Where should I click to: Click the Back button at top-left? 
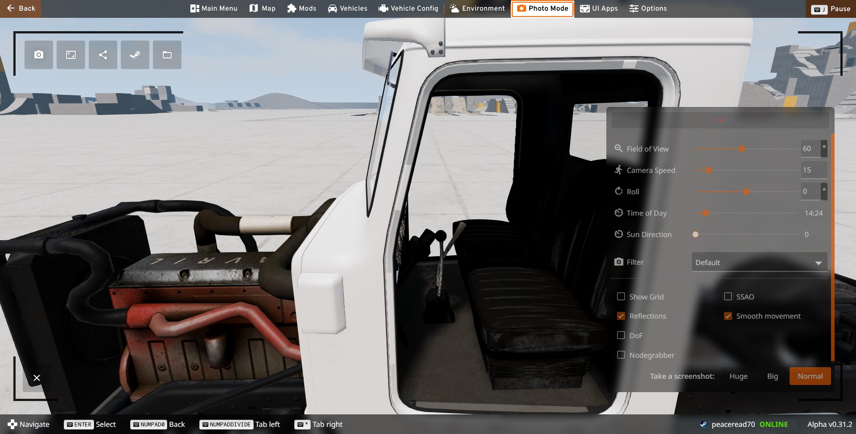pos(21,8)
